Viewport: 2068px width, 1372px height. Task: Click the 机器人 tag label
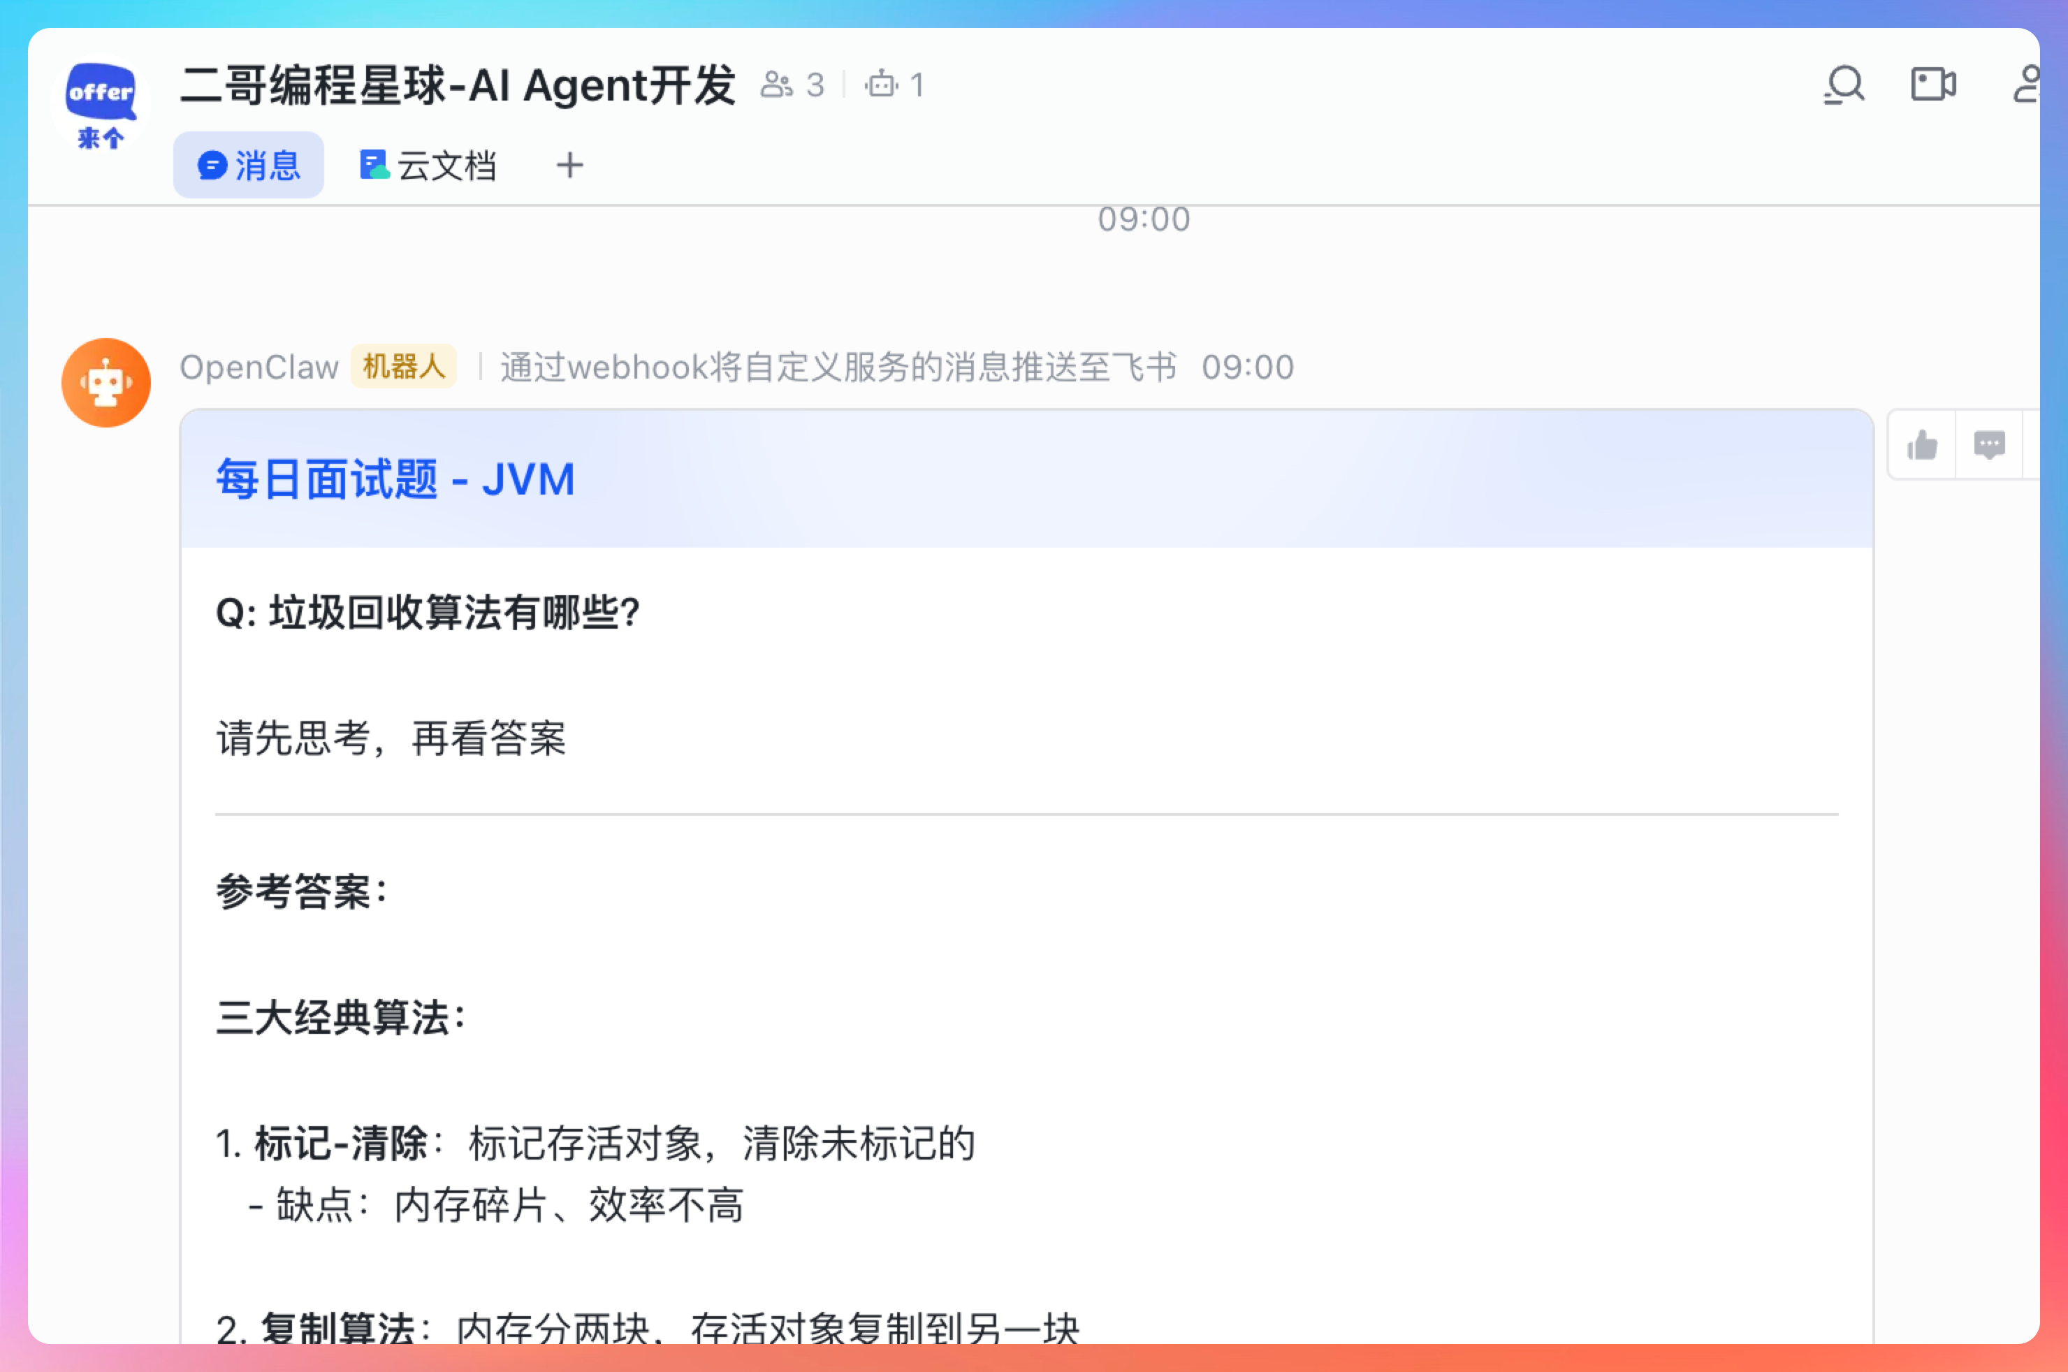[403, 367]
